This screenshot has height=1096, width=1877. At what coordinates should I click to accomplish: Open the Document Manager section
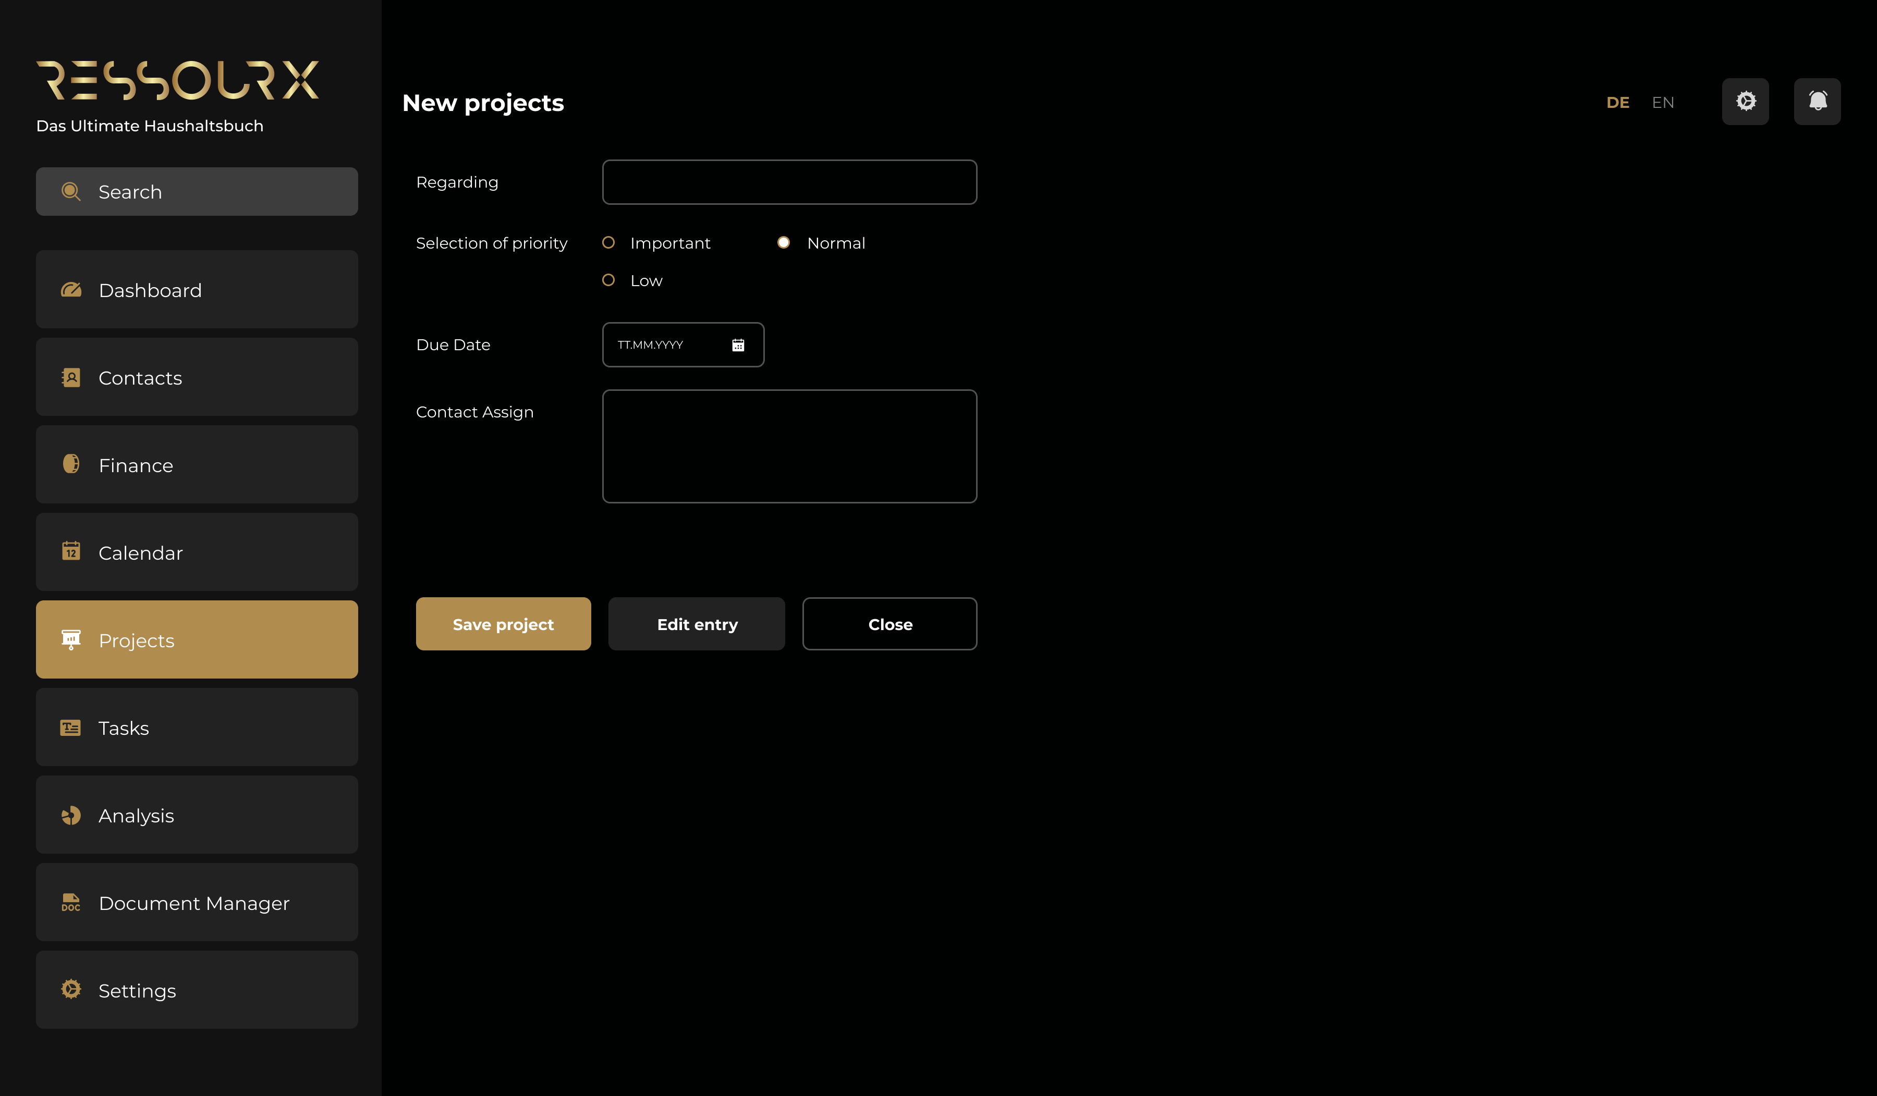(197, 903)
